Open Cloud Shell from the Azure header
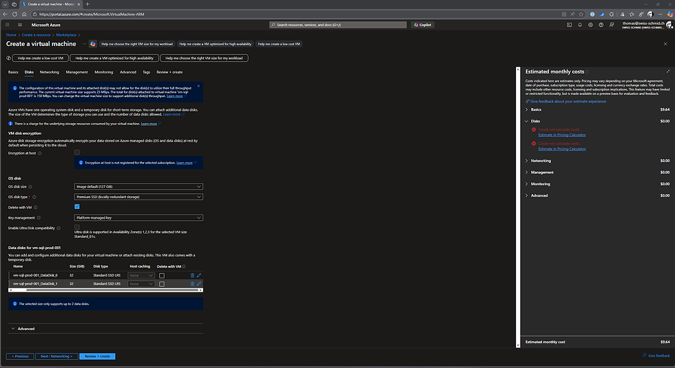The height and width of the screenshot is (368, 675). click(569, 25)
